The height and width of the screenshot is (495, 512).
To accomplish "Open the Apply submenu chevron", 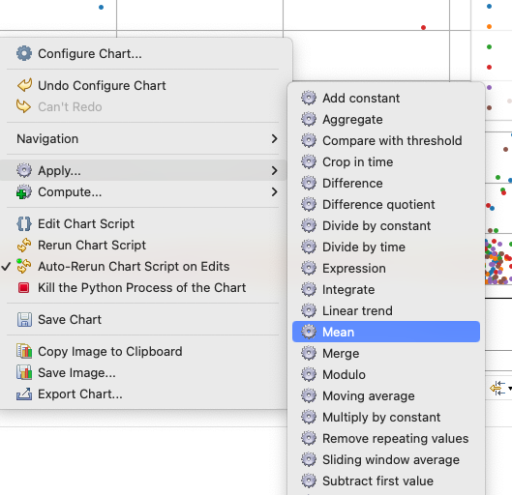I will [274, 170].
